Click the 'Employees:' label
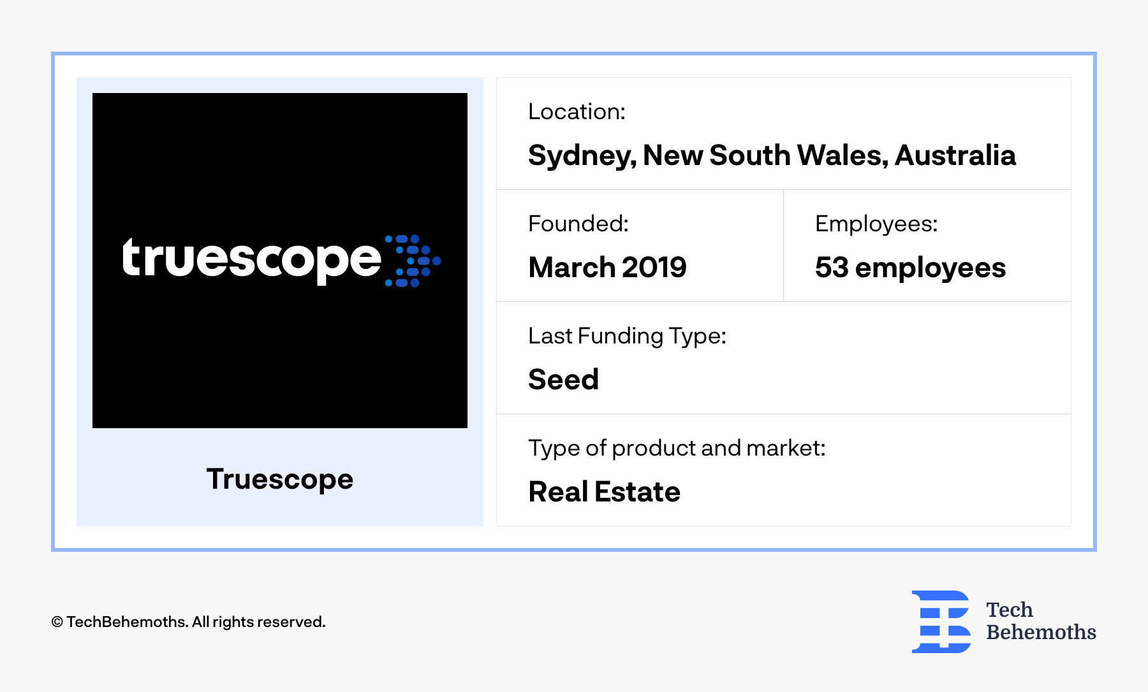The height and width of the screenshot is (692, 1148). pos(876,224)
